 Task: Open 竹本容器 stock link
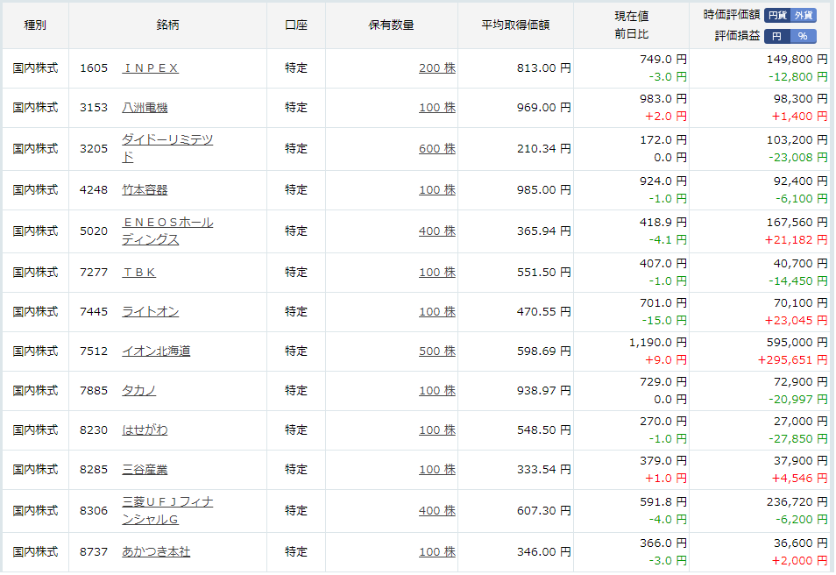coord(145,190)
